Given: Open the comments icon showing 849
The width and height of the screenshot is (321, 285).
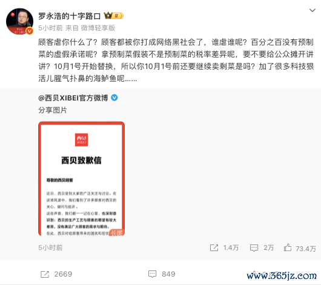Looking at the screenshot, I should (152, 274).
